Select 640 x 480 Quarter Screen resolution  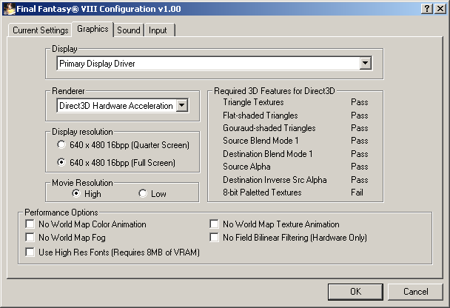tap(61, 145)
